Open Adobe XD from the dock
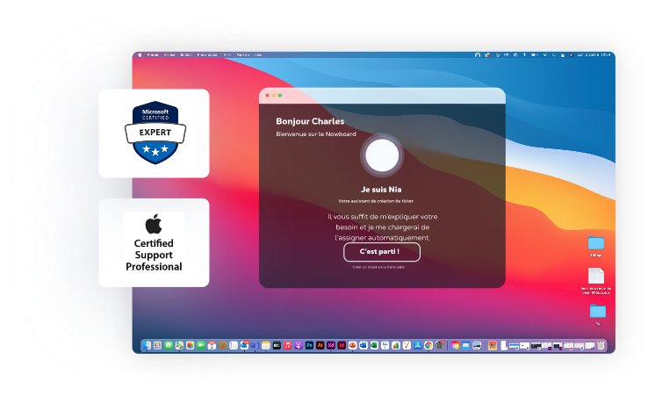This screenshot has width=655, height=396. [331, 345]
